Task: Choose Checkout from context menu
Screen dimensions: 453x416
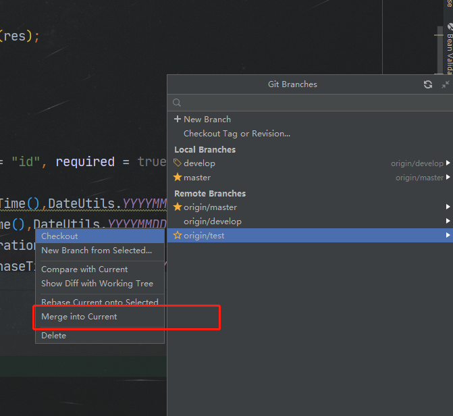Action: 100,236
